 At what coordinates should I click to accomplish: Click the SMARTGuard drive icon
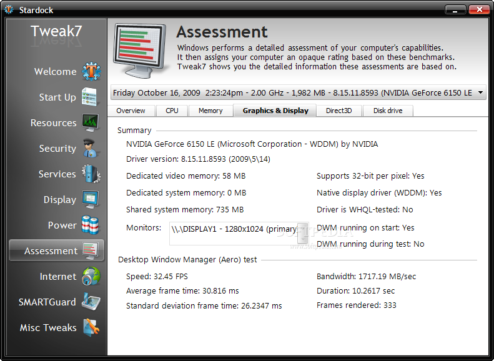point(91,302)
